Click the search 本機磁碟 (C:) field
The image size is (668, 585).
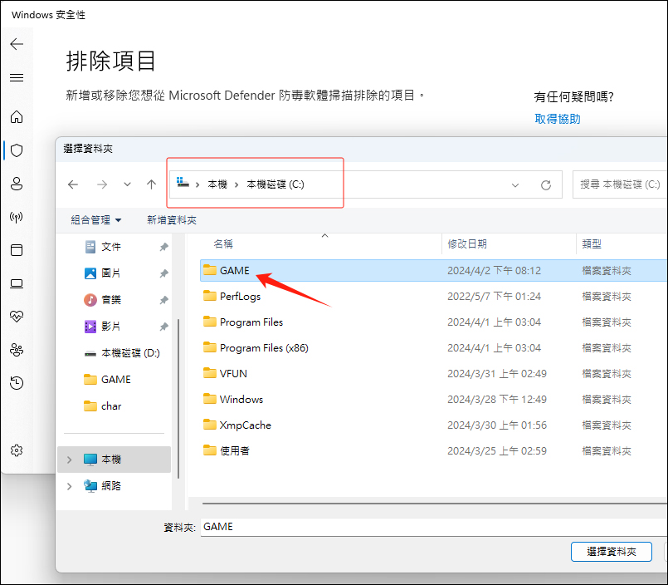click(621, 184)
